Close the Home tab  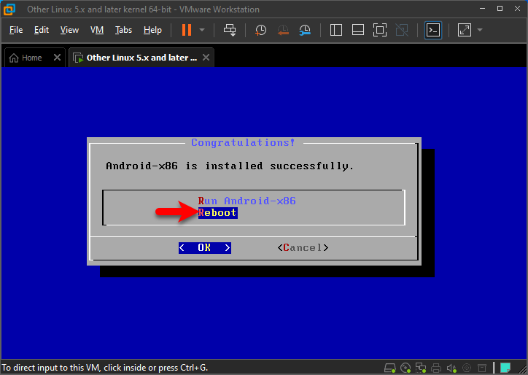point(57,58)
